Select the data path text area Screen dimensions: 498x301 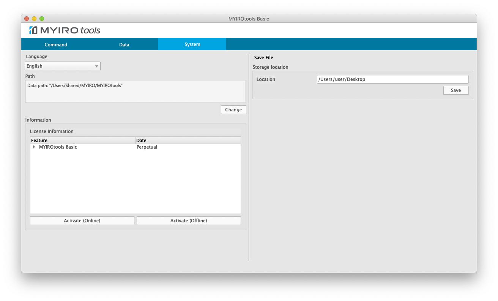(x=135, y=91)
